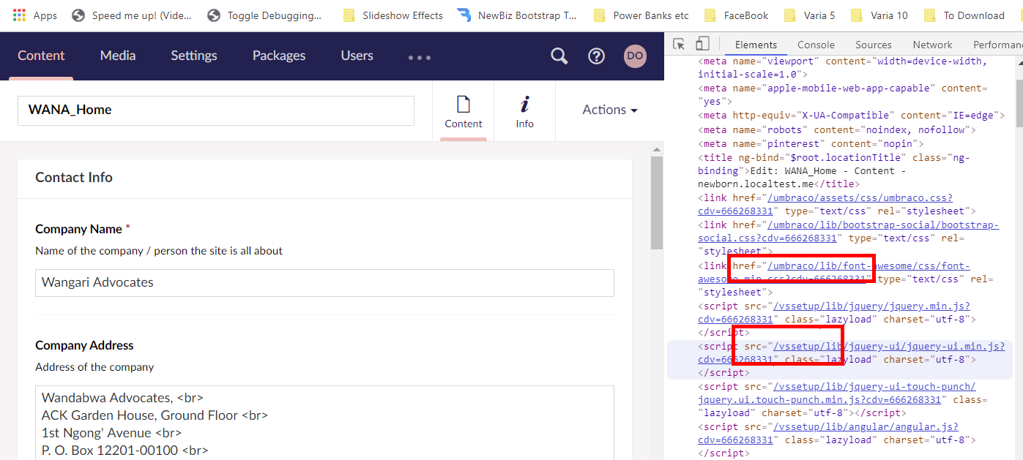Open the Slideshow Effects bookmark folder
This screenshot has width=1023, height=460.
coord(393,15)
